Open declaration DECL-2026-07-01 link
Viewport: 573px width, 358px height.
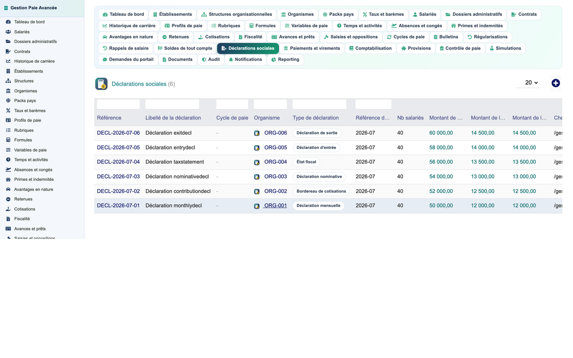point(118,206)
